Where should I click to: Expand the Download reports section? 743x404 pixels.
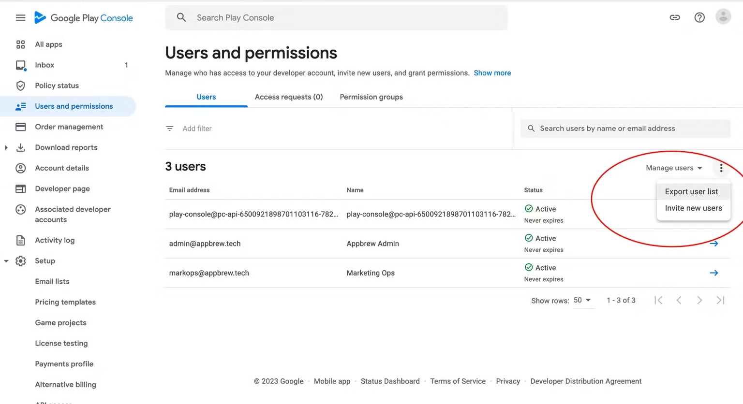click(x=6, y=147)
